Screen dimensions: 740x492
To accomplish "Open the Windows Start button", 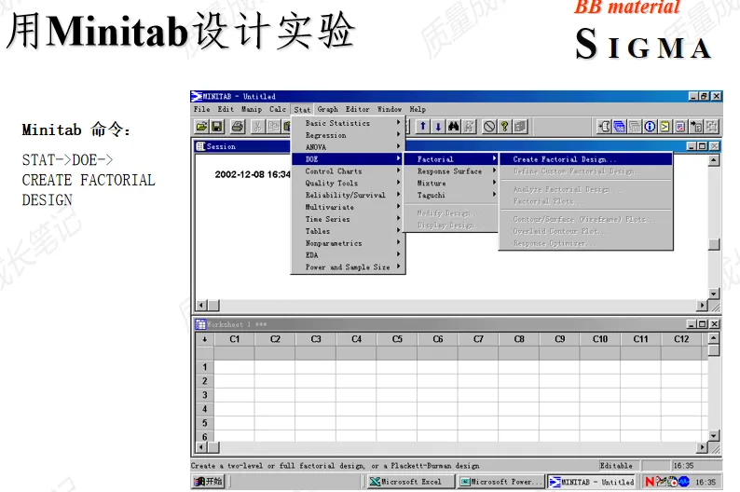I will click(208, 482).
